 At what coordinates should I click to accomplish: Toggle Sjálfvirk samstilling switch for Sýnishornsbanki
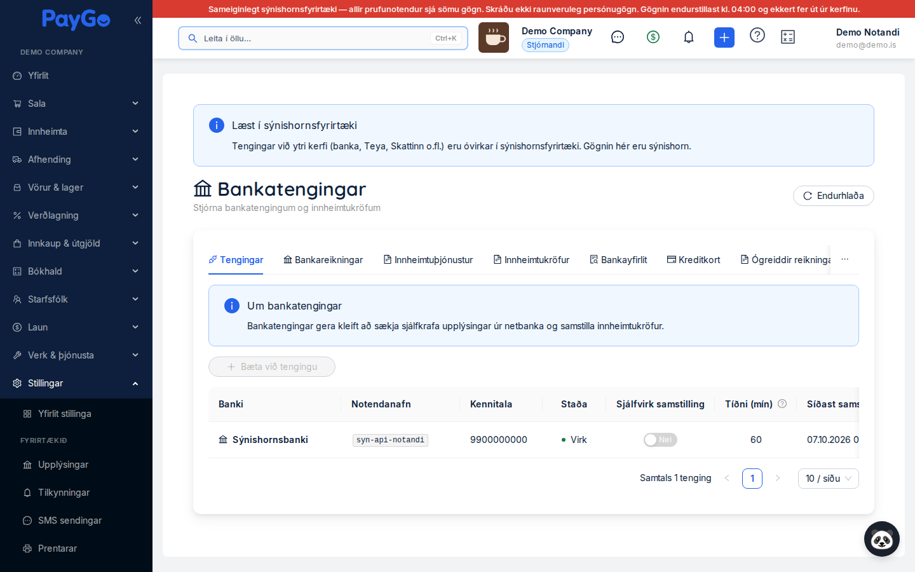pyautogui.click(x=660, y=440)
